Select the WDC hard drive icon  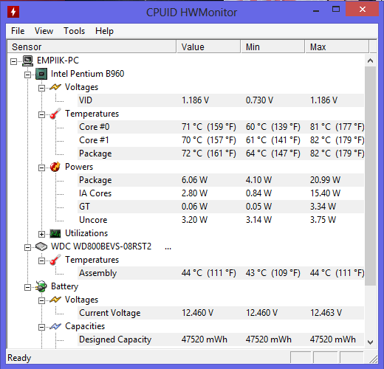point(41,246)
